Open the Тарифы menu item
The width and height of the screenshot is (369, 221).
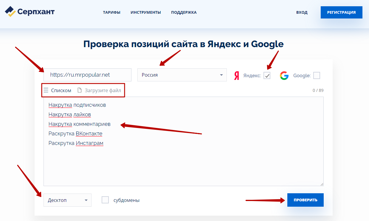pos(112,13)
